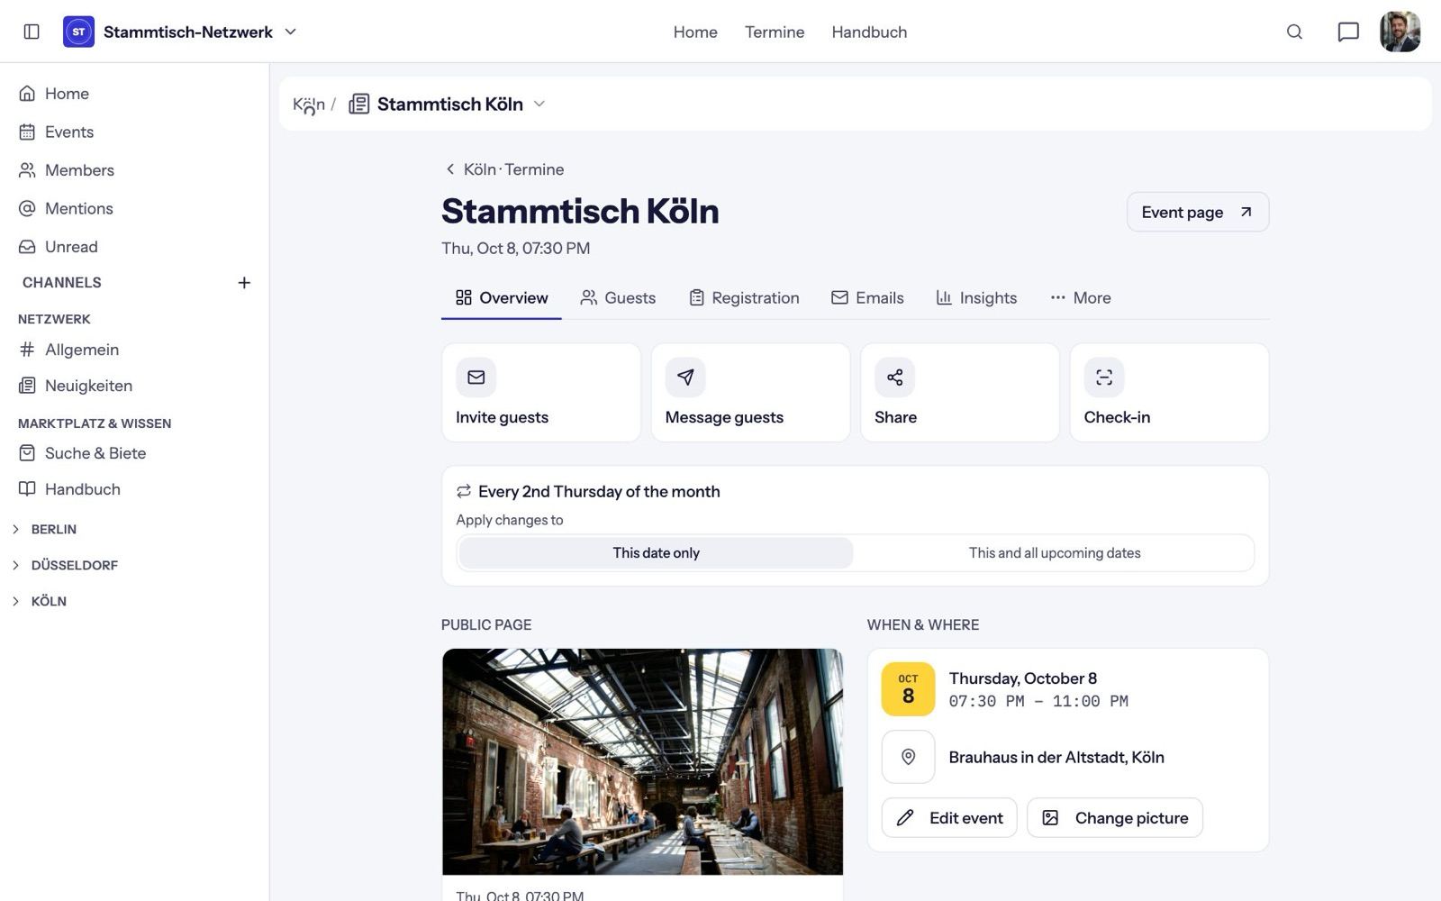The height and width of the screenshot is (901, 1441).
Task: Open the Suche & Biete channel
Action: pyautogui.click(x=134, y=453)
